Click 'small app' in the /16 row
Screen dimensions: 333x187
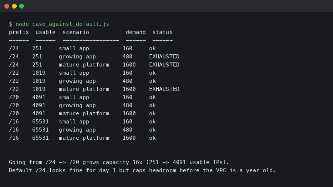74,122
